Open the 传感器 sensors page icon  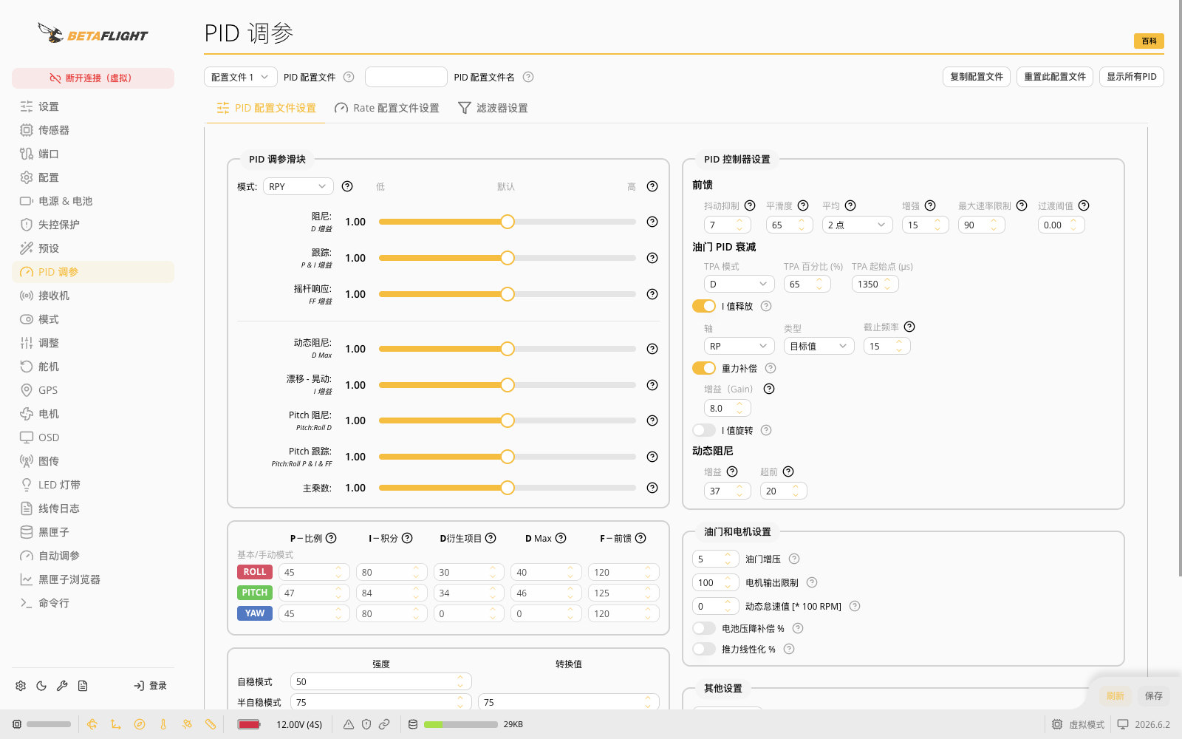(27, 130)
